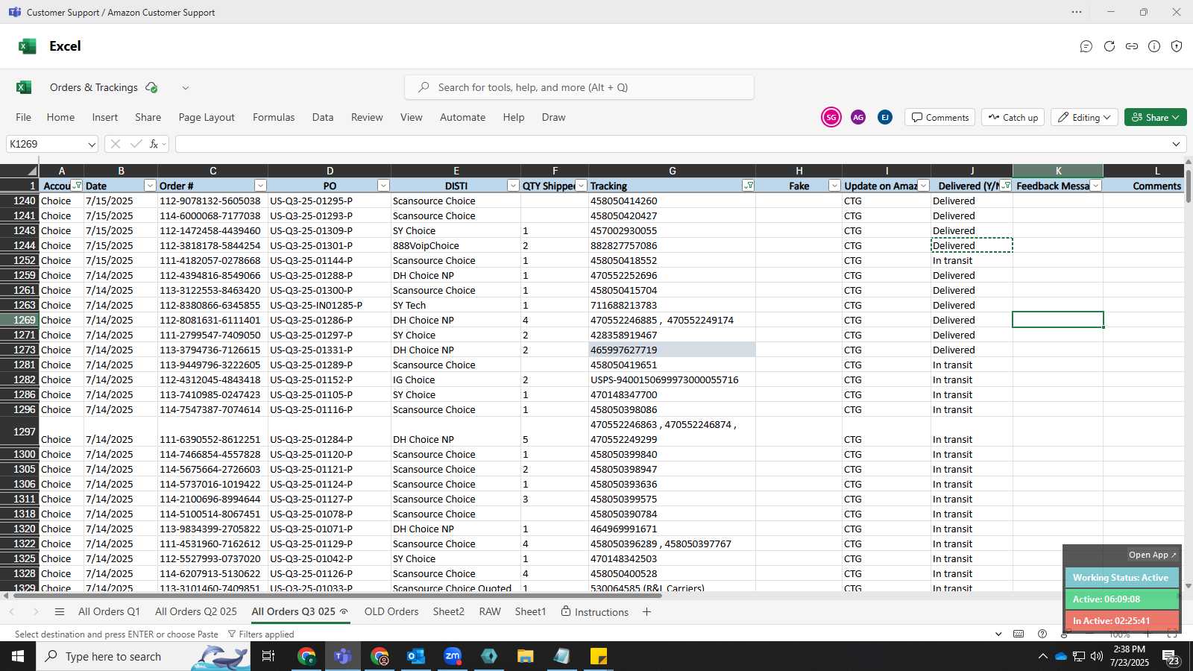Switch to OLD Orders sheet tab
The image size is (1193, 671).
(391, 612)
